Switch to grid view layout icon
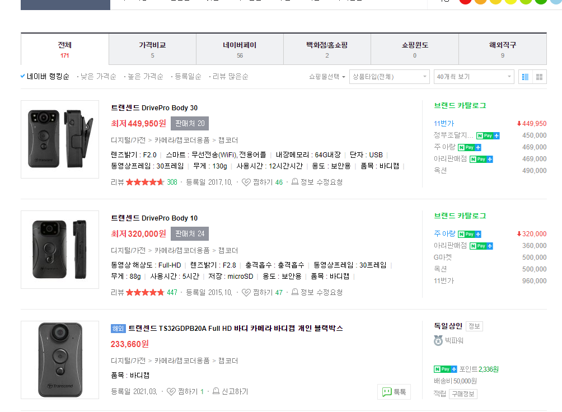 540,77
